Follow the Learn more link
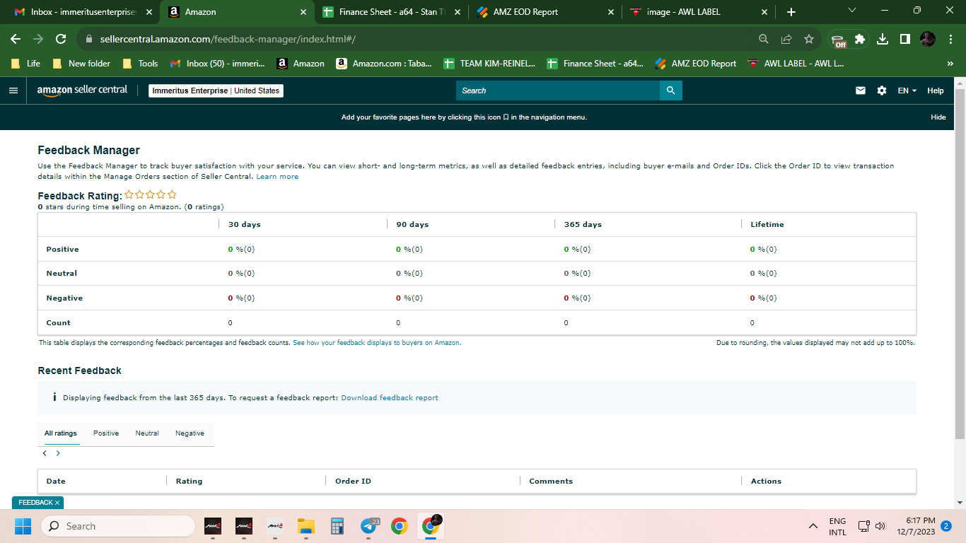 click(277, 177)
